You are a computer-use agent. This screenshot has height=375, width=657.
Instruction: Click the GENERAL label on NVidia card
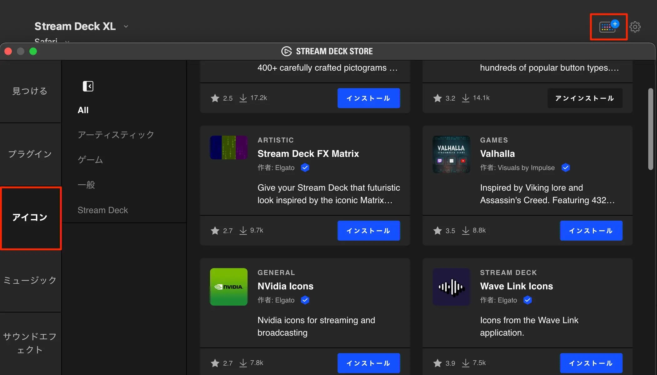coord(276,272)
